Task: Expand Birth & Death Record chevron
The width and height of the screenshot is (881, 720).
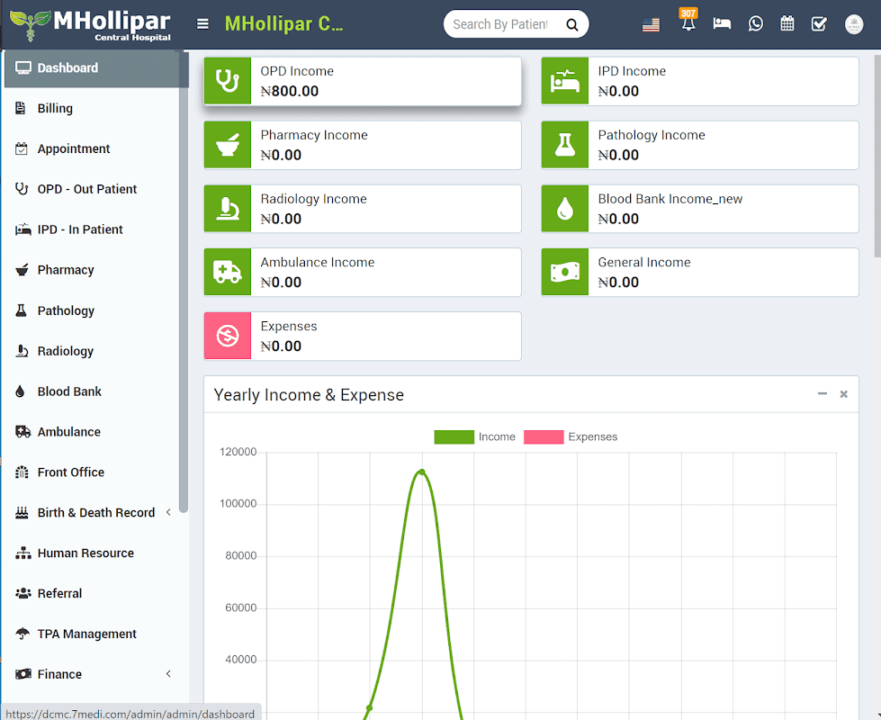Action: (x=168, y=513)
